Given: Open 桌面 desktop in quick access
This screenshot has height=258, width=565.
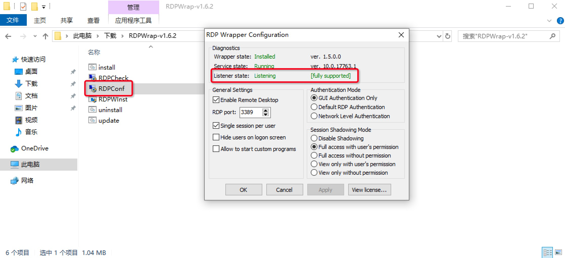Looking at the screenshot, I should tap(26, 71).
